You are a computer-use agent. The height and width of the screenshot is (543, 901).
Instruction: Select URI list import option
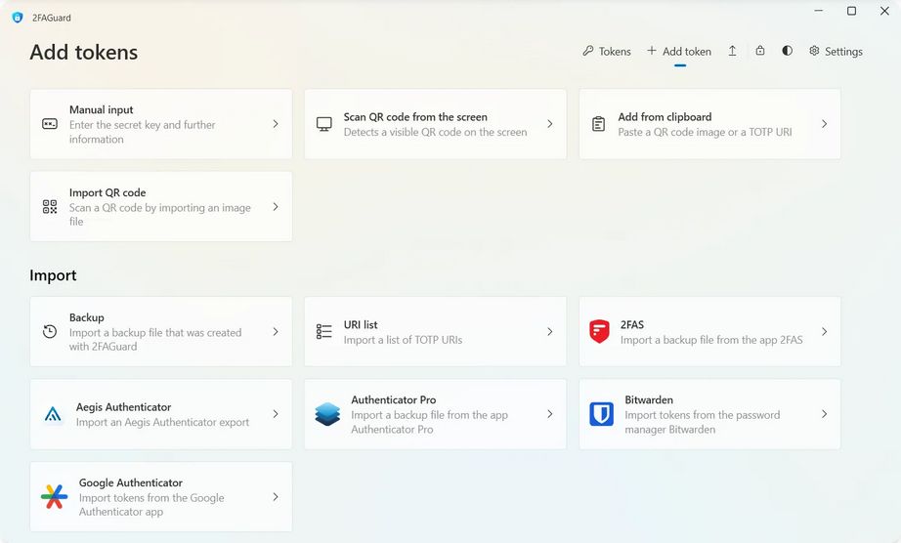click(435, 332)
